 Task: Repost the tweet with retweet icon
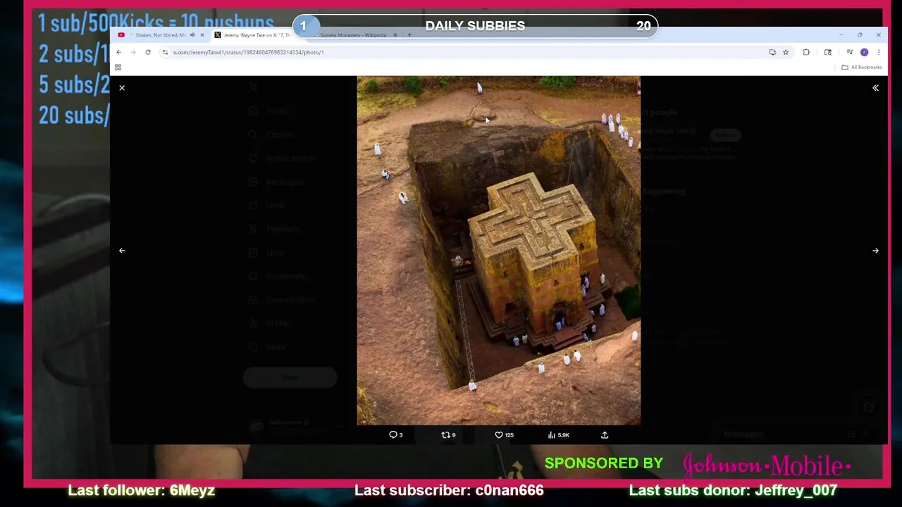448,435
